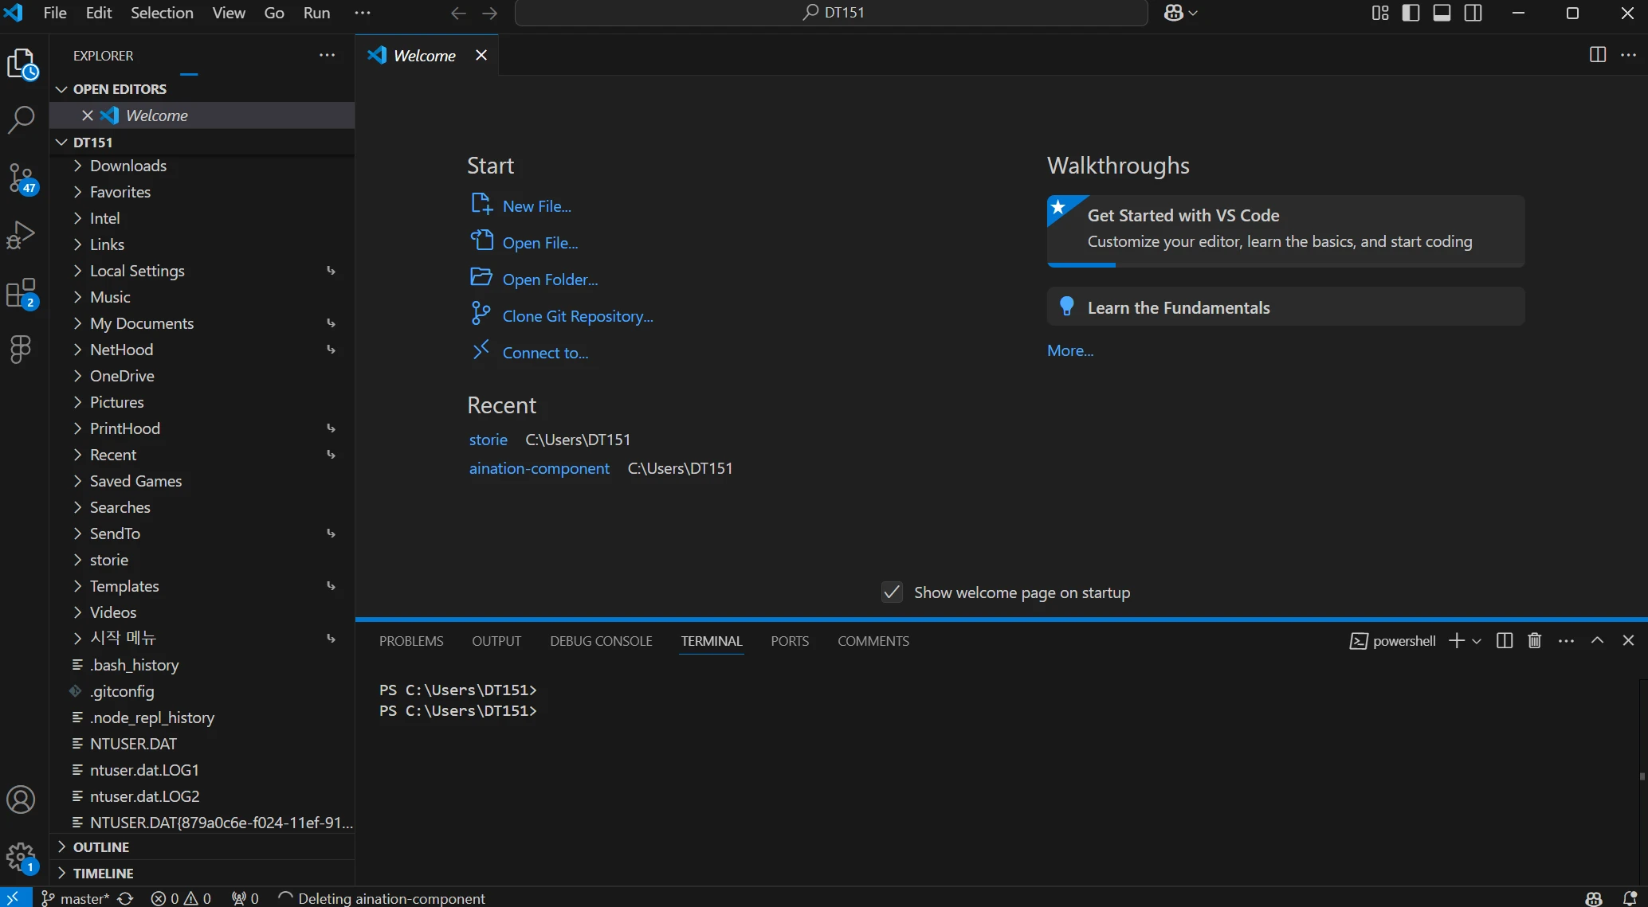Open Get Started with VS Code walkthrough

click(x=1285, y=230)
